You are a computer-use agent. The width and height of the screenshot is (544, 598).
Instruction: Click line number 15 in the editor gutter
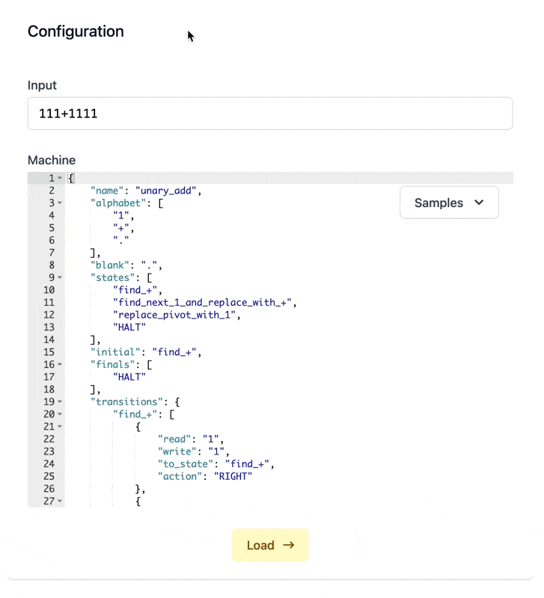(x=49, y=352)
